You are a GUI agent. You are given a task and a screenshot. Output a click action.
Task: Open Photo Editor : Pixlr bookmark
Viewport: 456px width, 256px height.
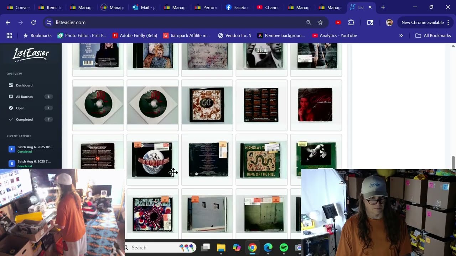pyautogui.click(x=82, y=36)
